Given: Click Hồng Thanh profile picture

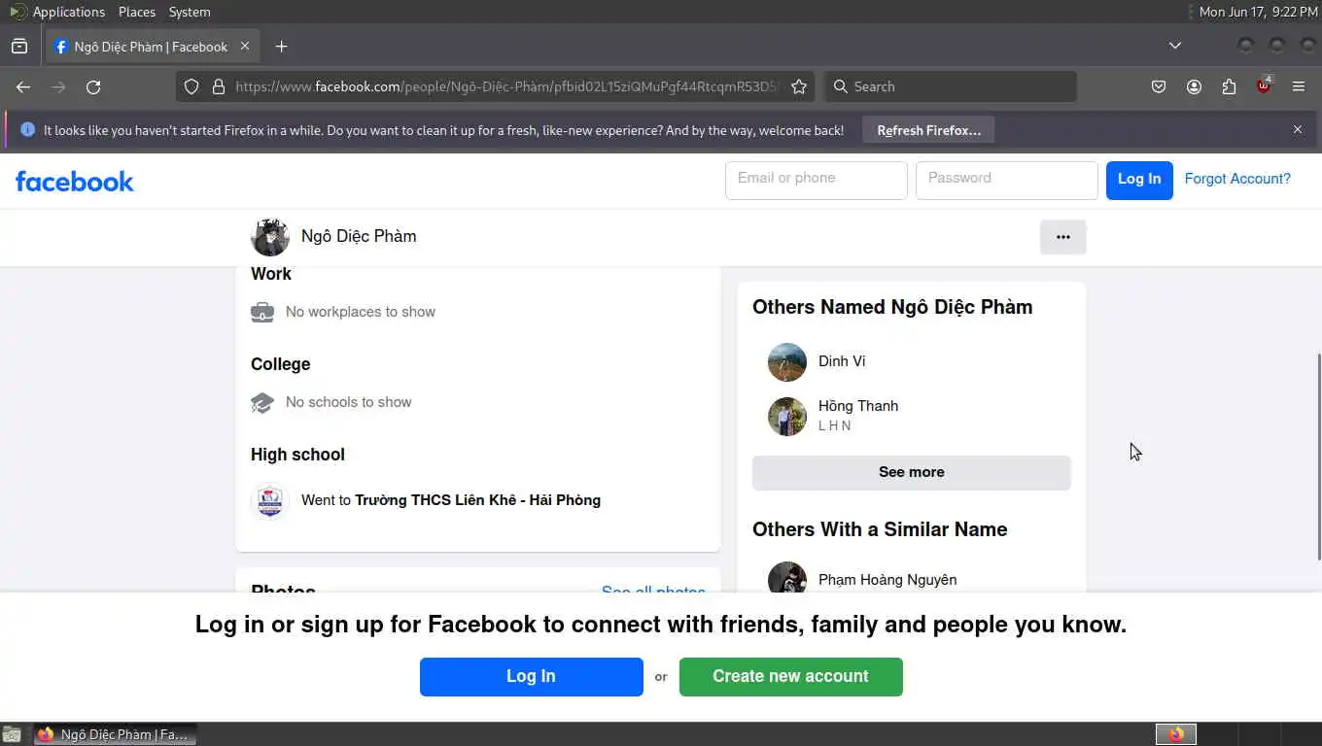Looking at the screenshot, I should pyautogui.click(x=787, y=417).
